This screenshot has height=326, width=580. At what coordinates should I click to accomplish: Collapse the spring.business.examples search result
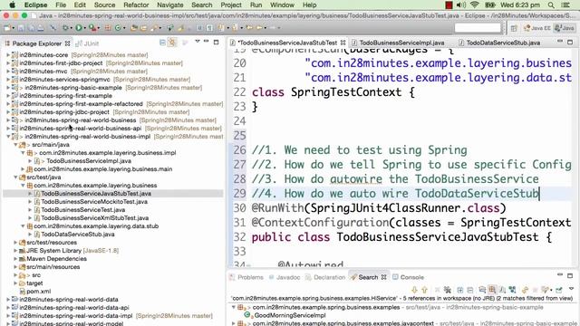point(234,307)
